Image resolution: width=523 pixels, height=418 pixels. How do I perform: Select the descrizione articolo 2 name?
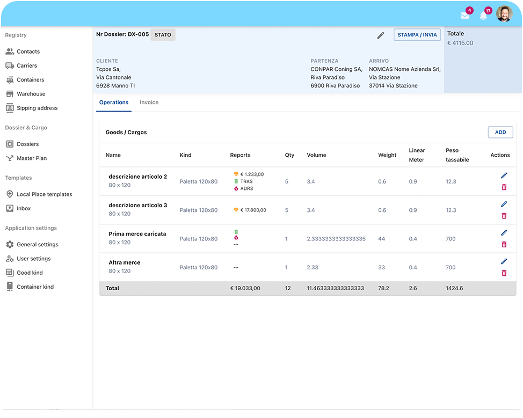(138, 177)
